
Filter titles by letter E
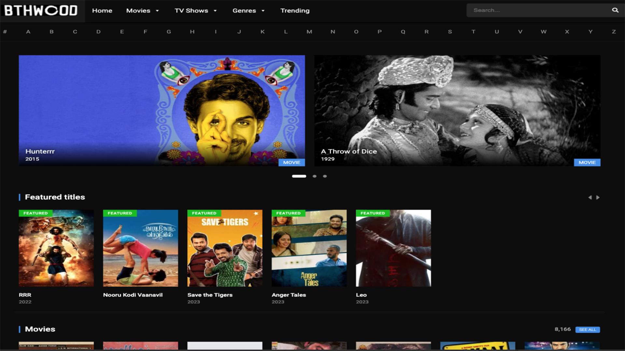pos(122,32)
